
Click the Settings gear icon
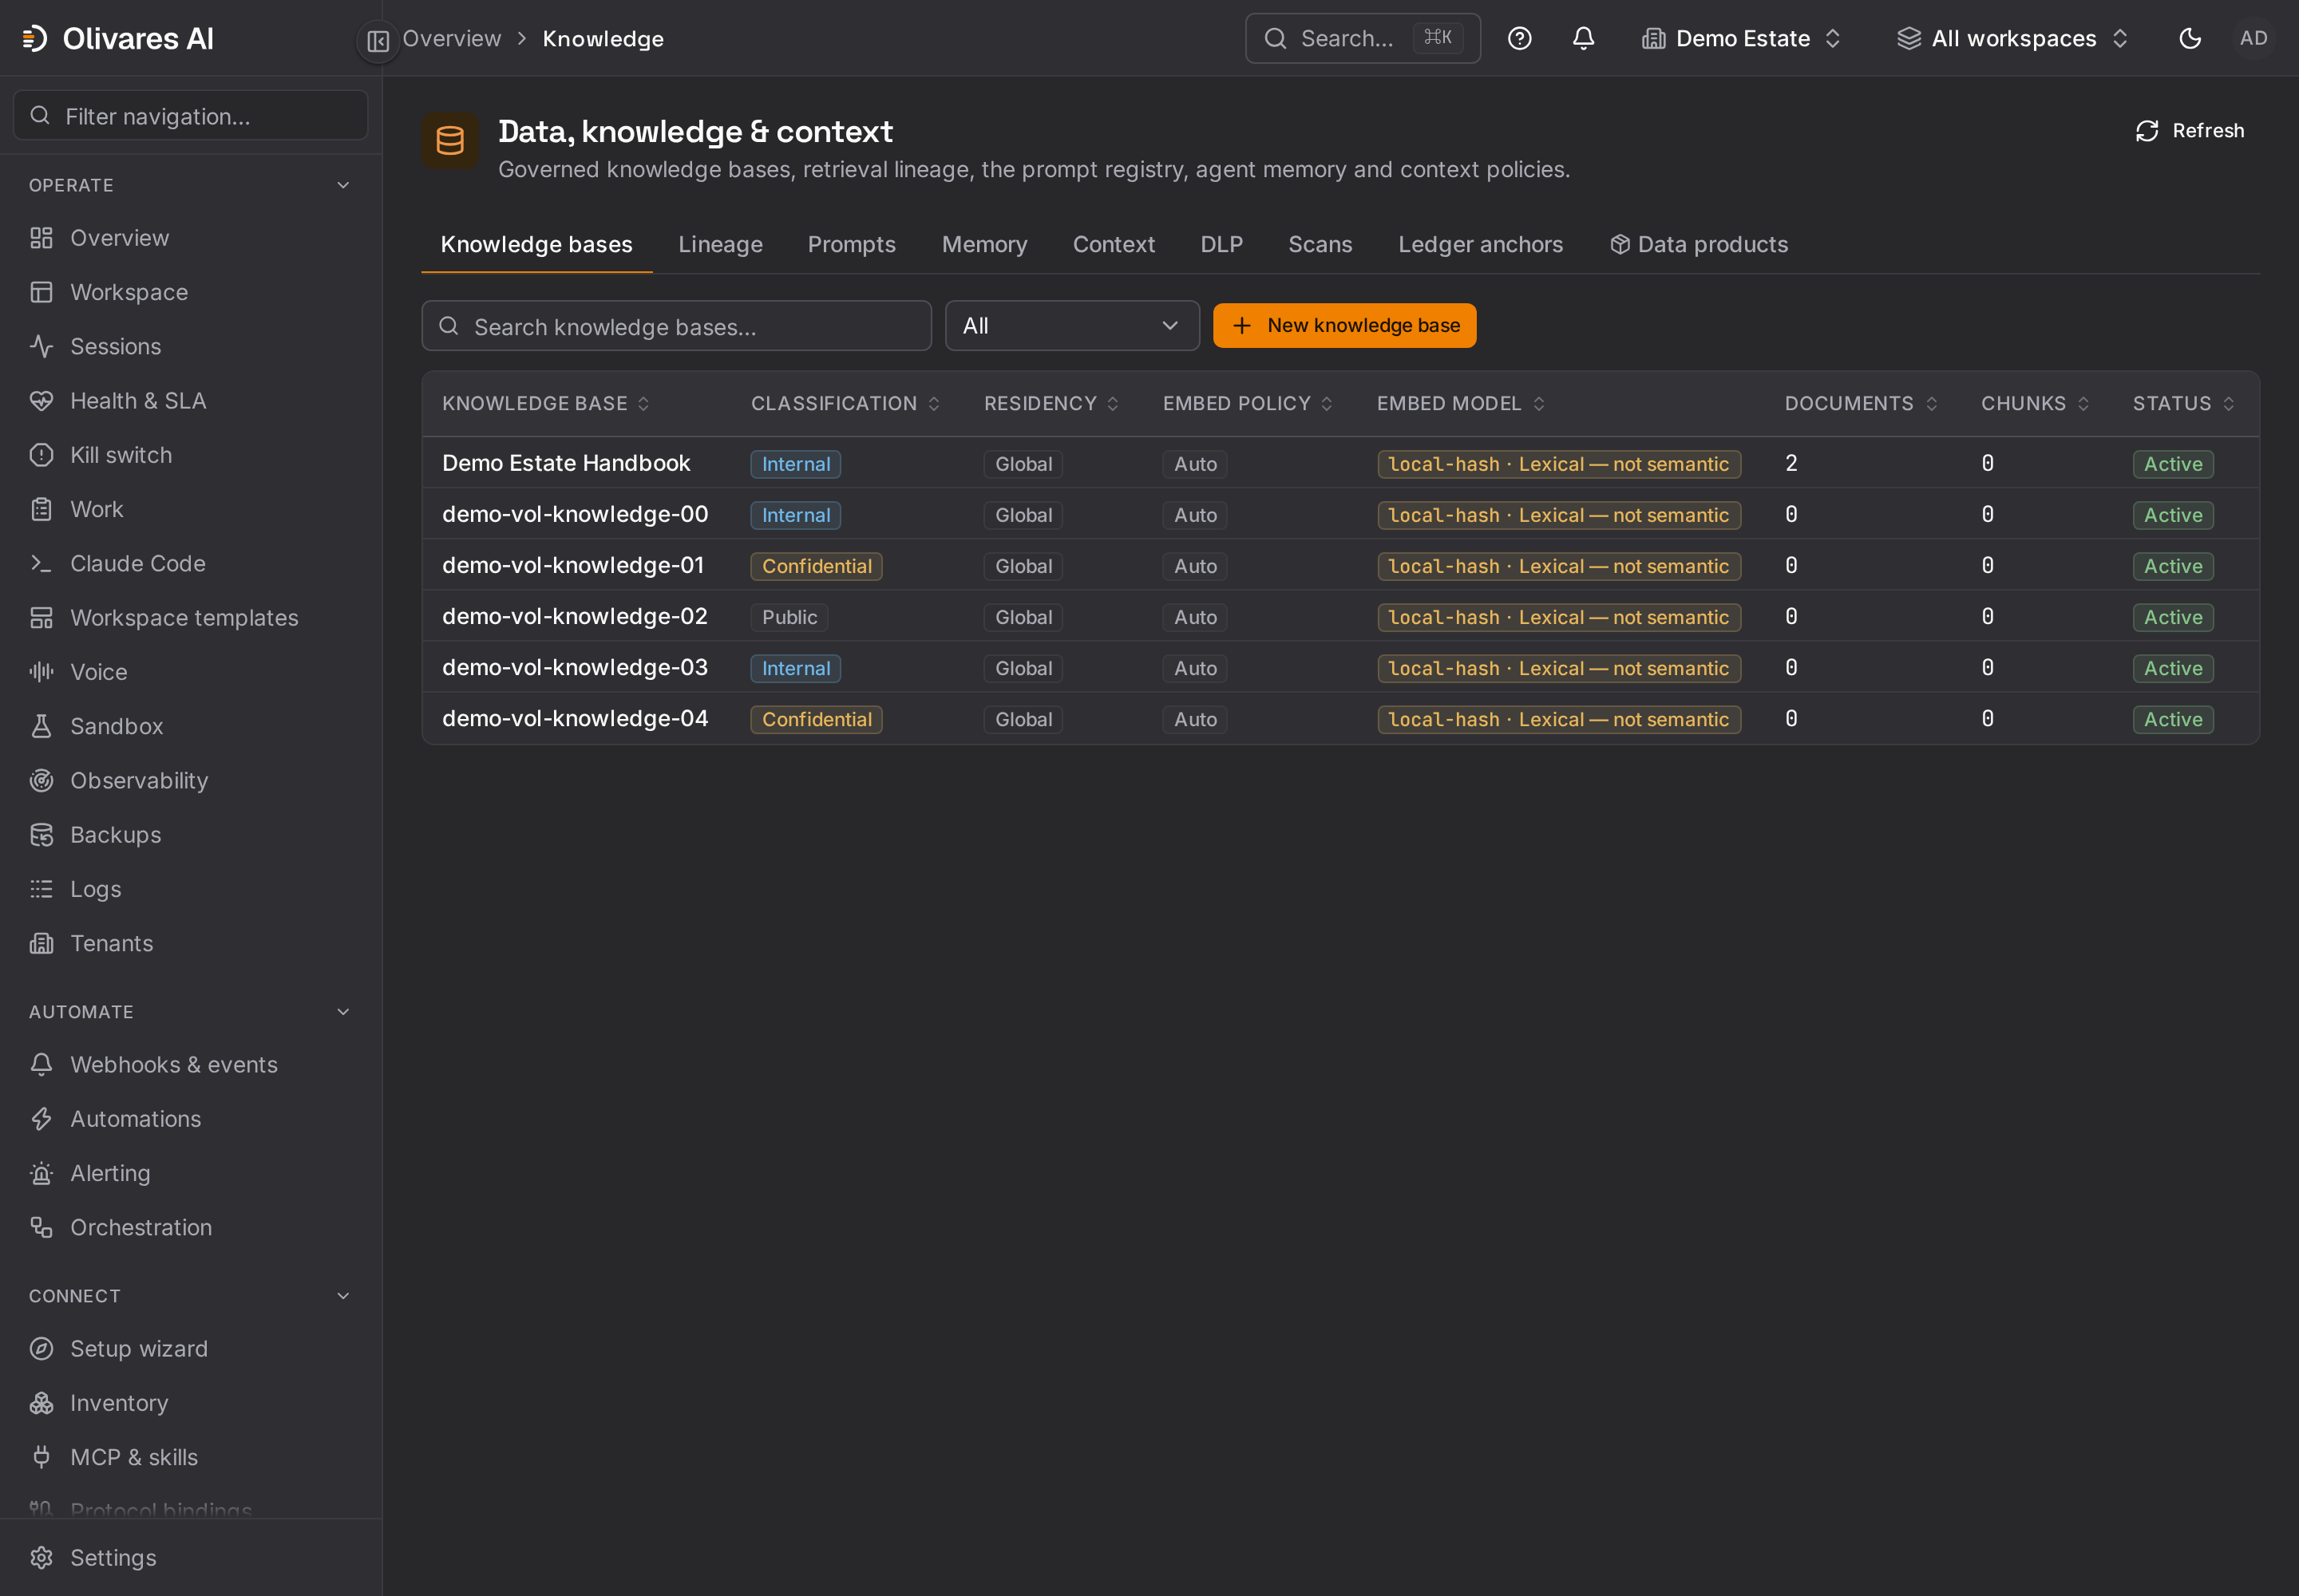point(41,1558)
